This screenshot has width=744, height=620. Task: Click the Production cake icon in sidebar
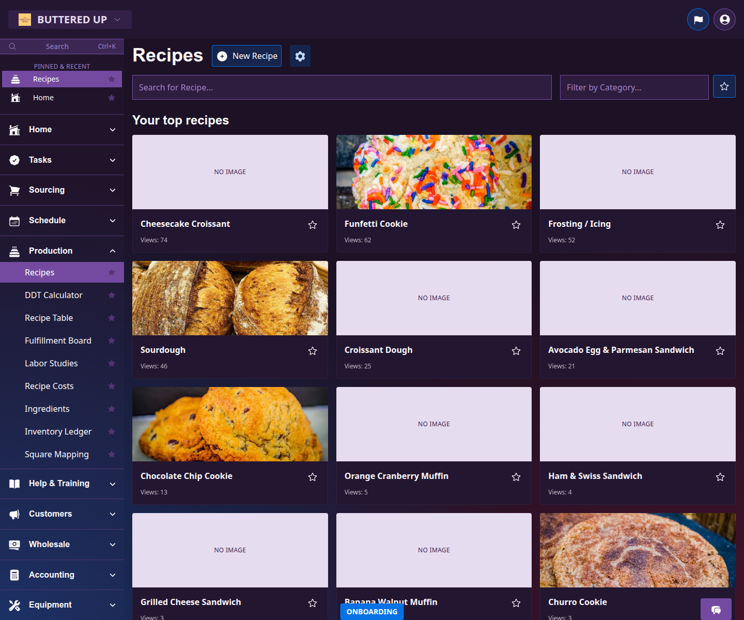pyautogui.click(x=14, y=251)
